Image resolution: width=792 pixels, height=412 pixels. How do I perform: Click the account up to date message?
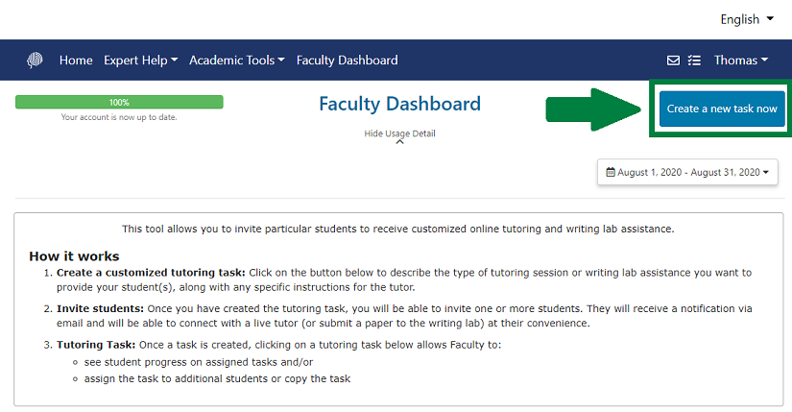[x=119, y=117]
